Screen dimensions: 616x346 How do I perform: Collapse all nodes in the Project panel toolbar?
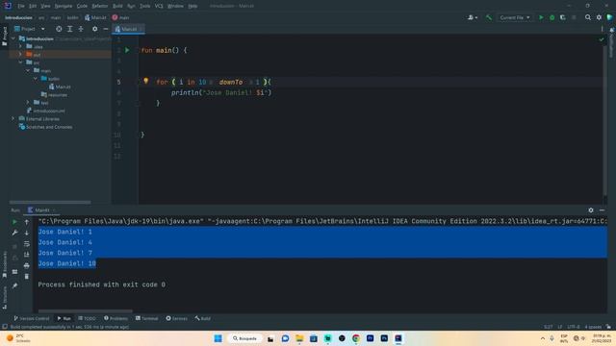(81, 29)
